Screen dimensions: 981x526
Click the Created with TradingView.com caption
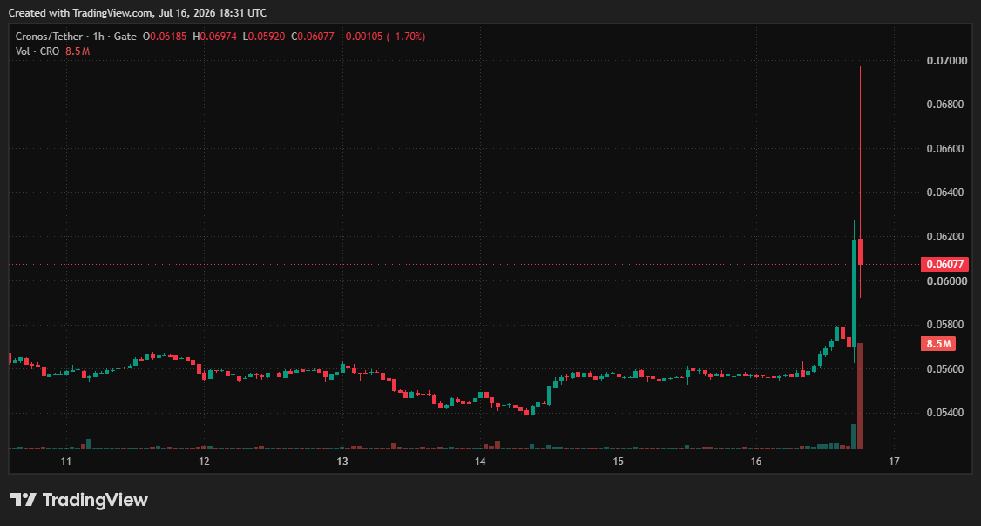[138, 12]
